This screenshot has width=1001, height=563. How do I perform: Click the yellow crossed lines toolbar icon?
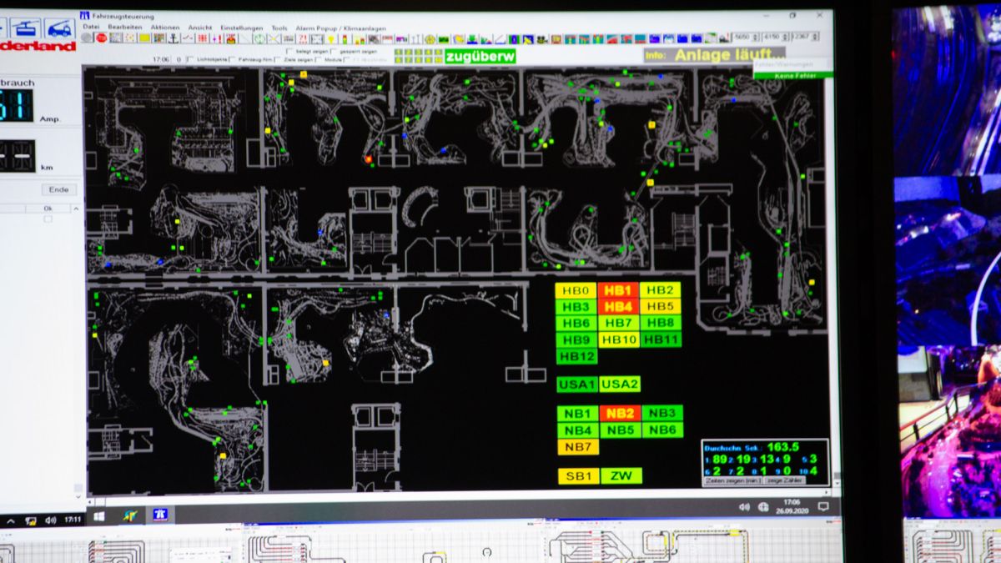click(x=274, y=38)
